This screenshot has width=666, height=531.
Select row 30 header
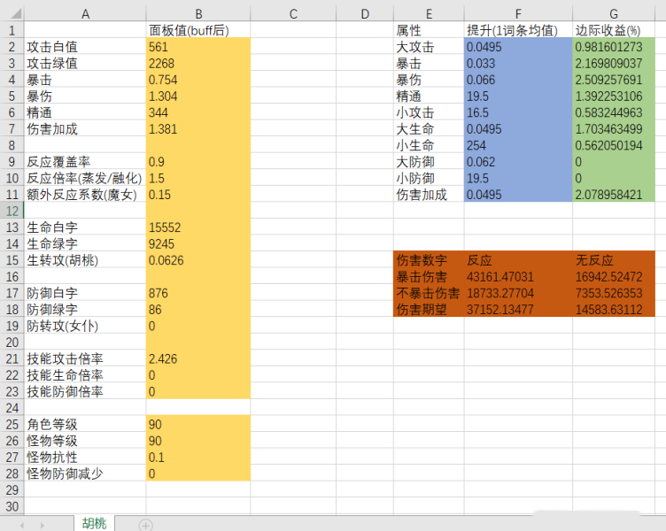(12, 506)
